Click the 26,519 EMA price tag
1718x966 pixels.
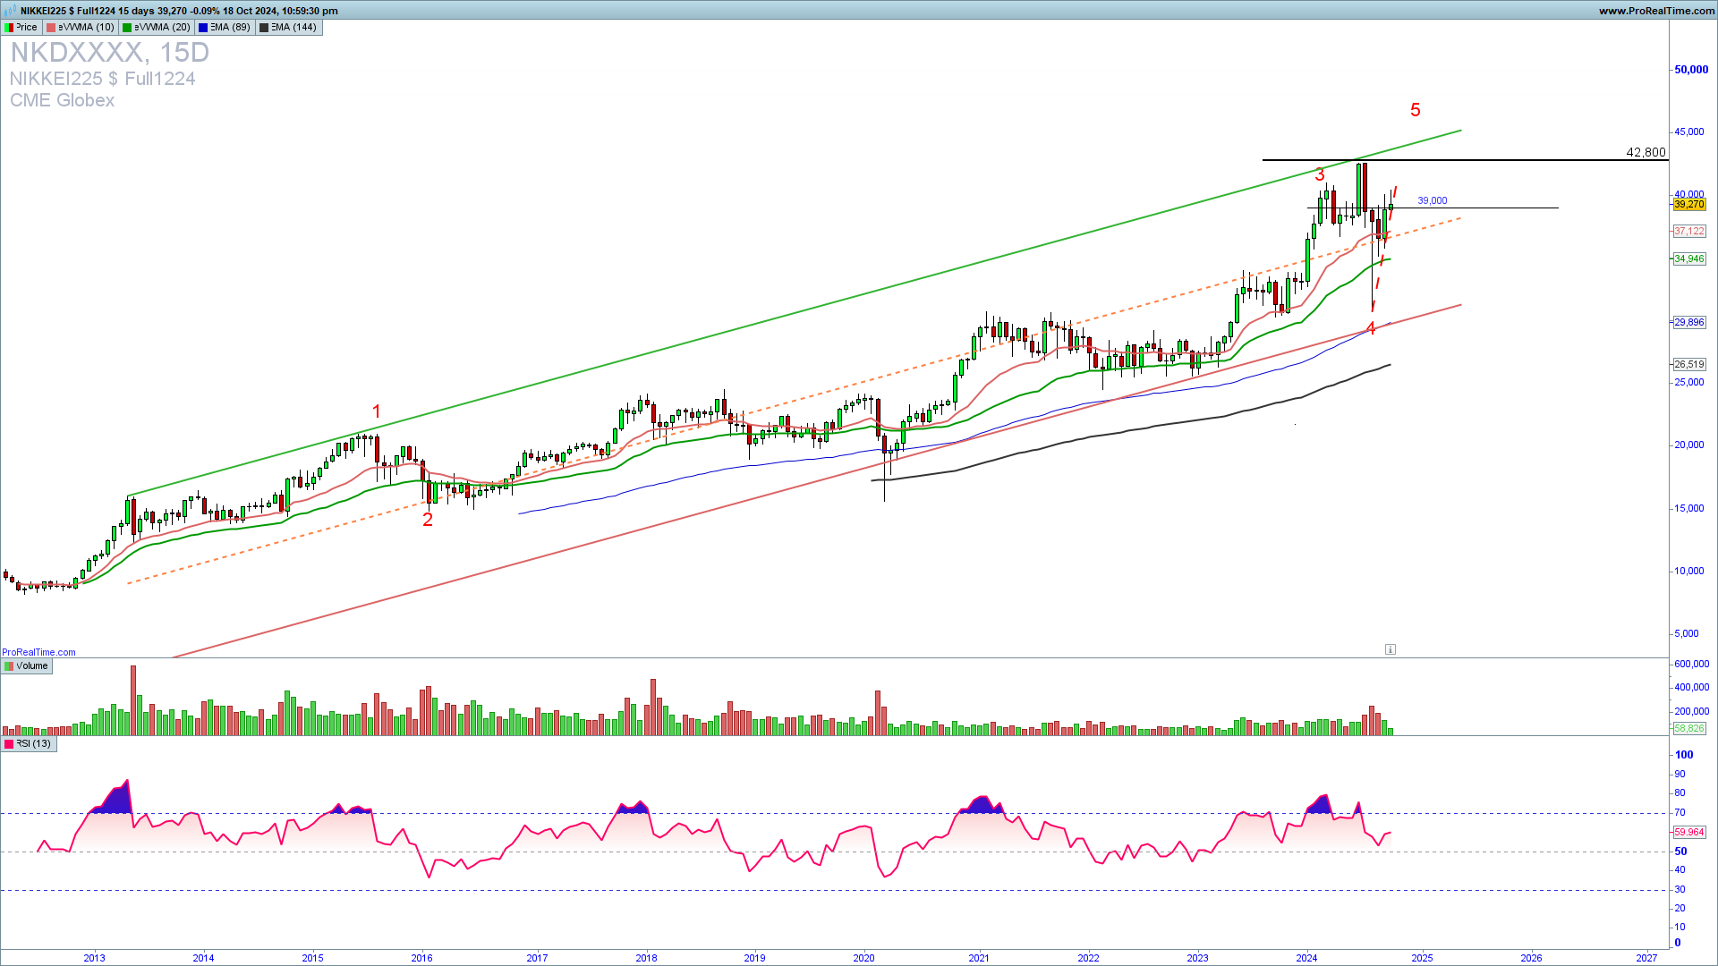point(1689,364)
